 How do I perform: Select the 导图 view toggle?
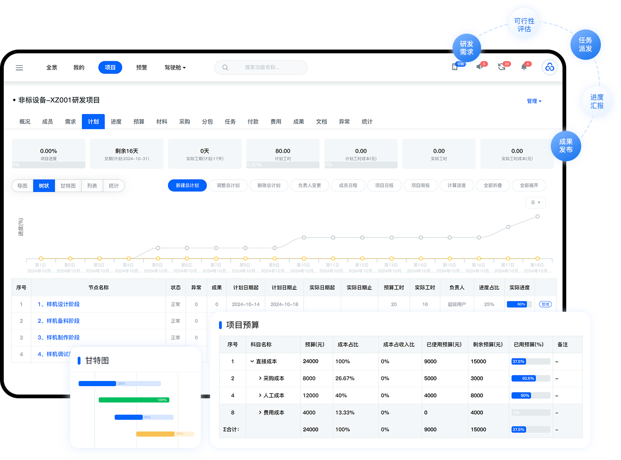(22, 186)
